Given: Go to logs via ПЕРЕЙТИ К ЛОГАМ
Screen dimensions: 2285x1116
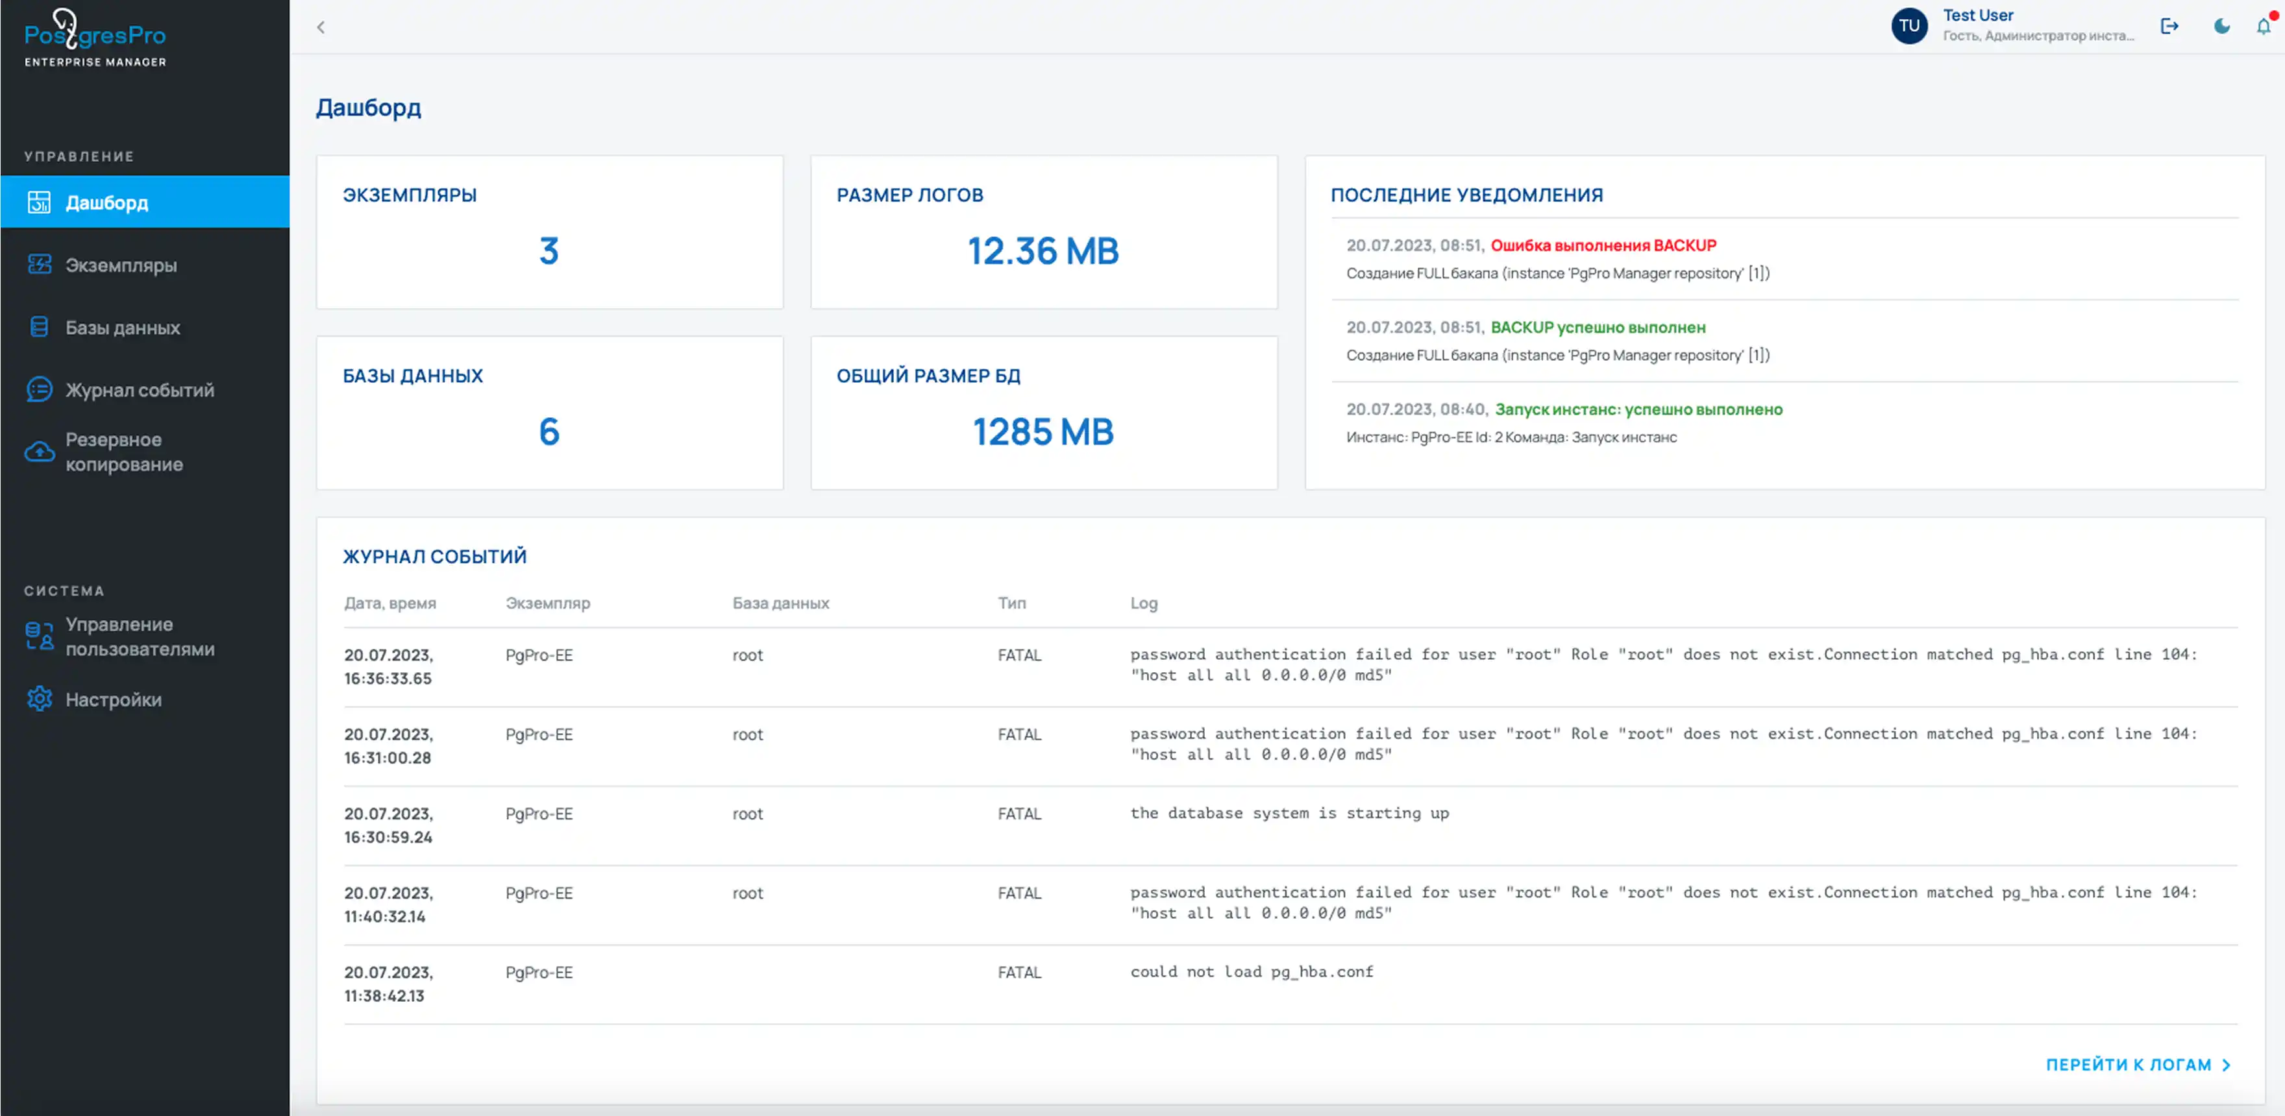Looking at the screenshot, I should 2128,1065.
